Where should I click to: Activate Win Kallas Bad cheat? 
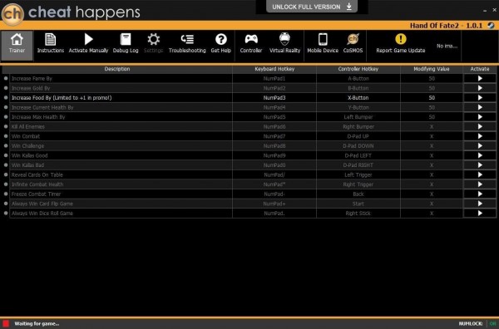pyautogui.click(x=480, y=165)
